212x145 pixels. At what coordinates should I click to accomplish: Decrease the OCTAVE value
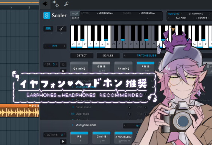click(45, 134)
